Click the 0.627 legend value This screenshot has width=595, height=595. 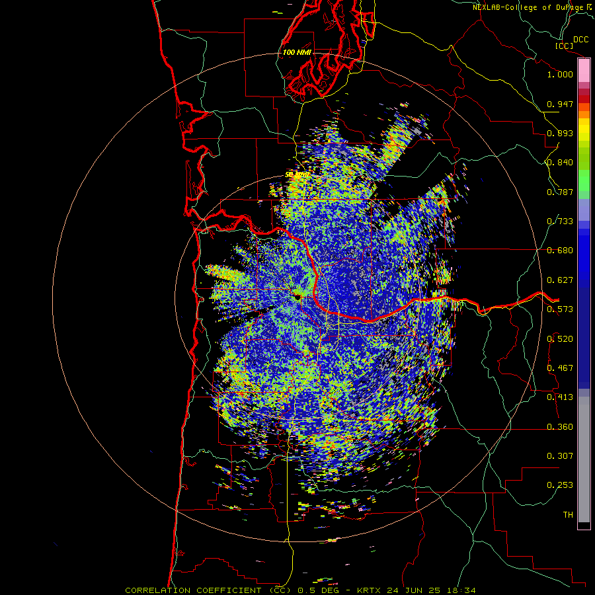pos(560,280)
